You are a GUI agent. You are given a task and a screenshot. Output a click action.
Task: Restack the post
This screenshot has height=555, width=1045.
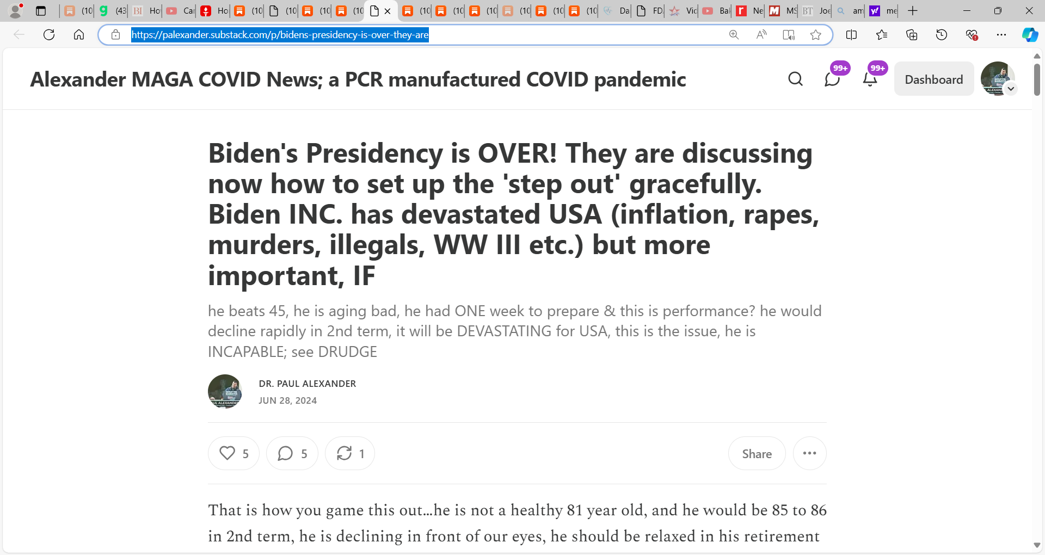click(350, 453)
